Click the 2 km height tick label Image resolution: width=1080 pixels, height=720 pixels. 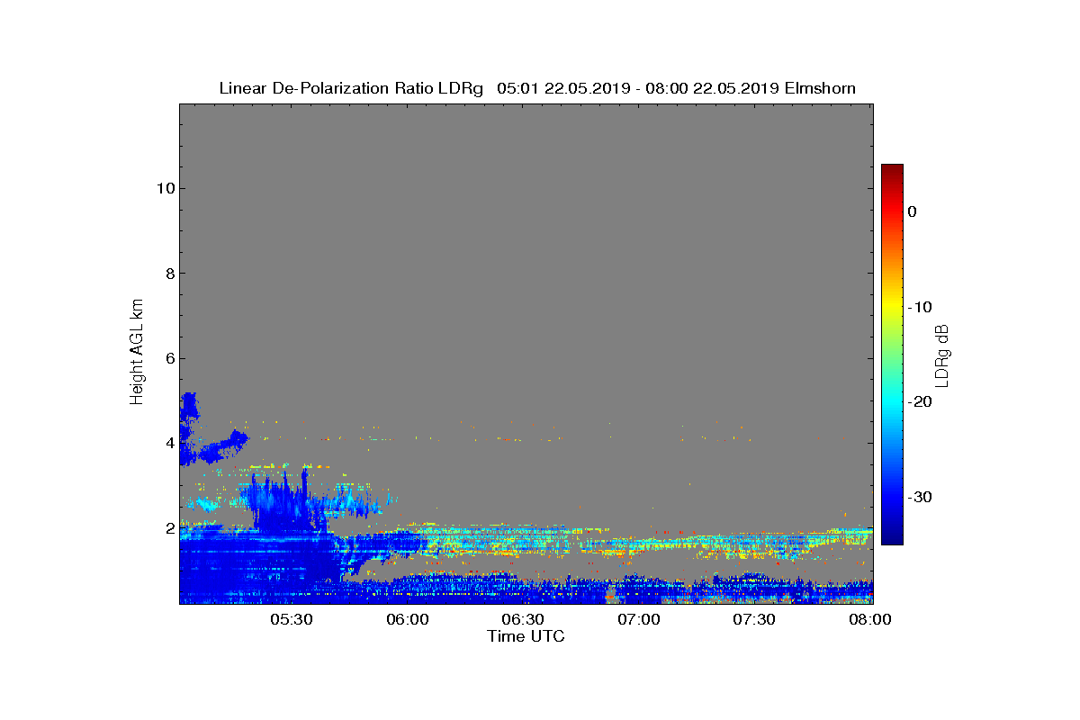click(167, 528)
